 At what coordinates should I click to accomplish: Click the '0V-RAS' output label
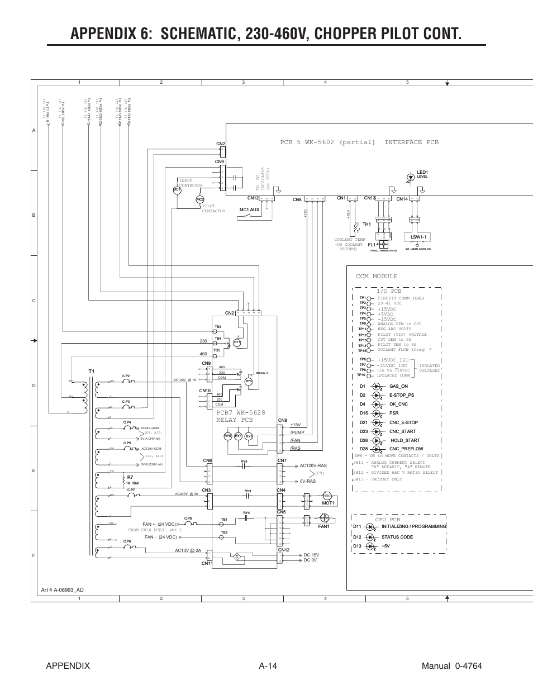[x=308, y=481]
